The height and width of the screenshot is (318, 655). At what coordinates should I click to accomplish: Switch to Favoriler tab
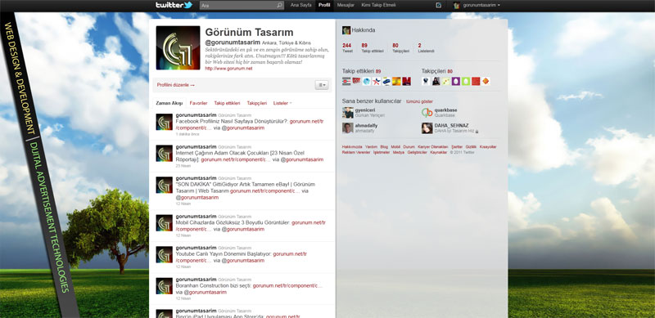198,103
